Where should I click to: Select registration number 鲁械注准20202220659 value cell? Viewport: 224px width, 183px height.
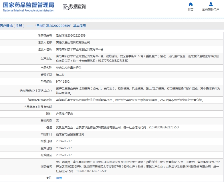coord(71,35)
